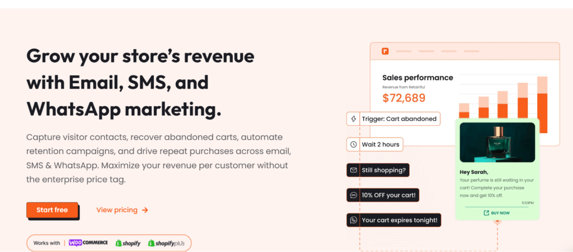Click the Shopify logo
Image resolution: width=573 pixels, height=252 pixels.
128,243
